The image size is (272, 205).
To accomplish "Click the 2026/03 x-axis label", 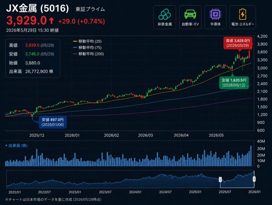I will (146, 135).
